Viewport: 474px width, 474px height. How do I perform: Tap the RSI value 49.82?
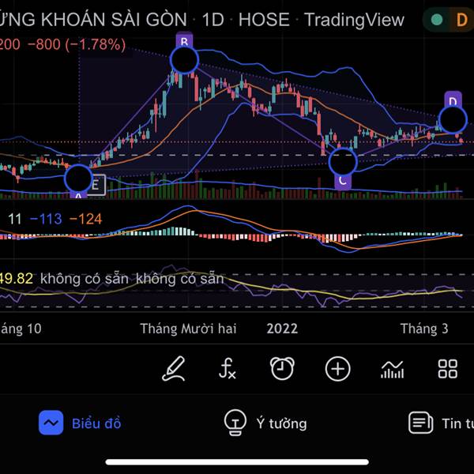coord(16,278)
